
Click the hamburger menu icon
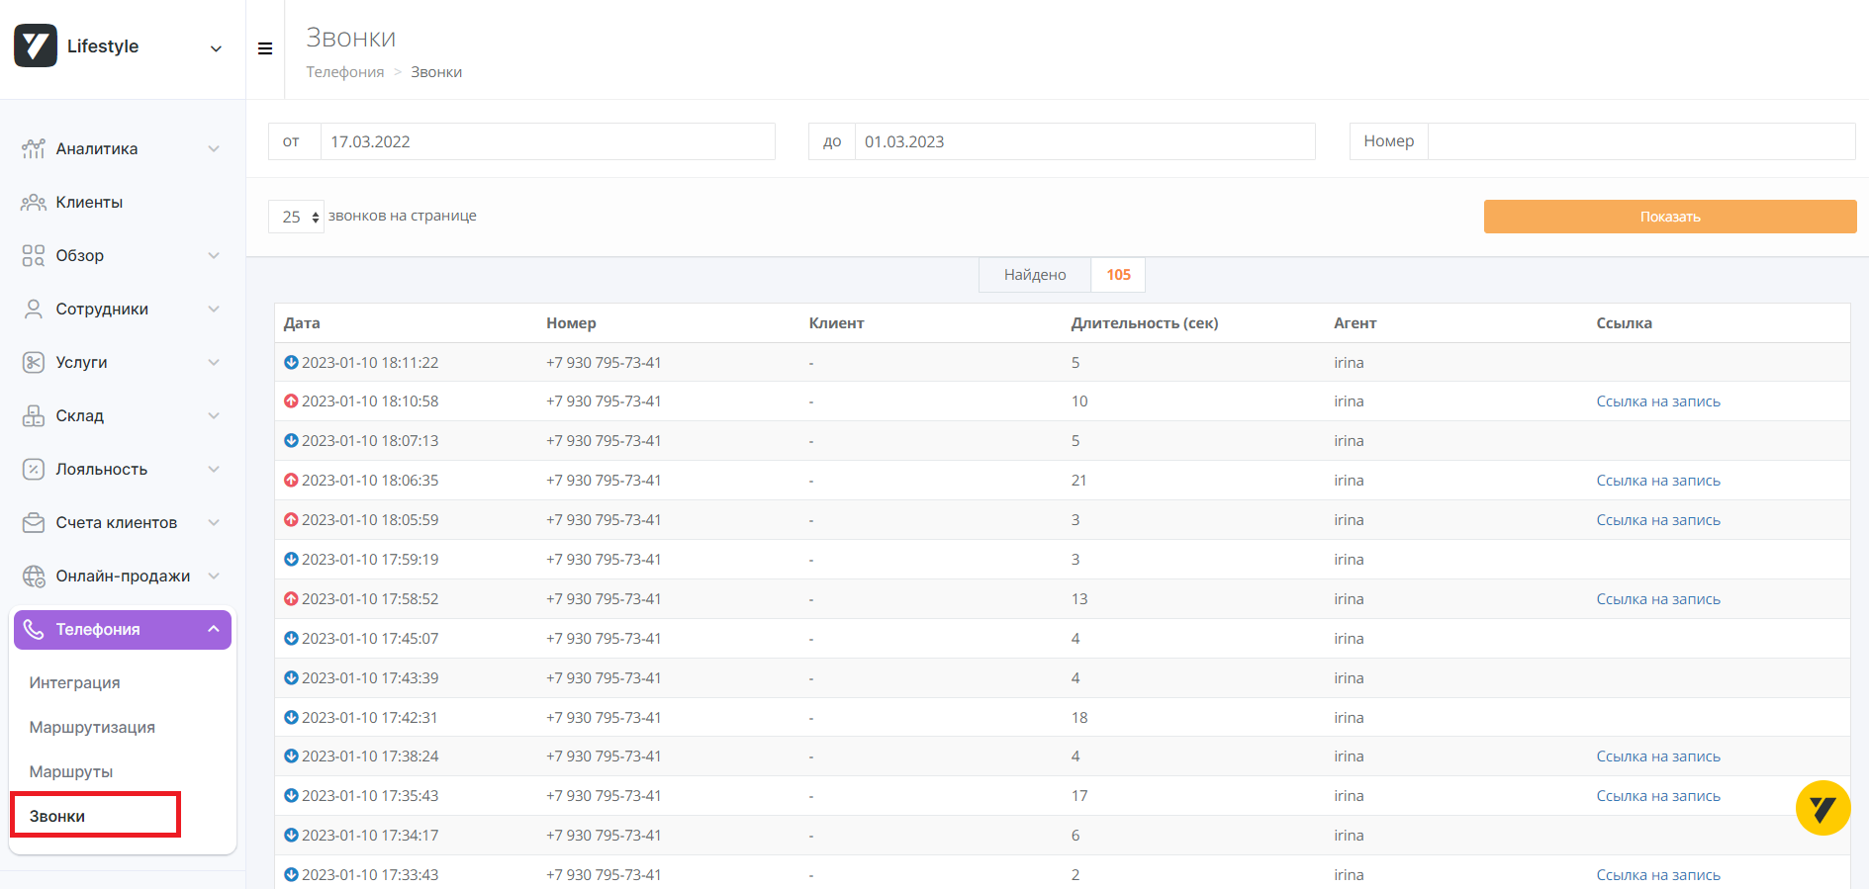[265, 48]
